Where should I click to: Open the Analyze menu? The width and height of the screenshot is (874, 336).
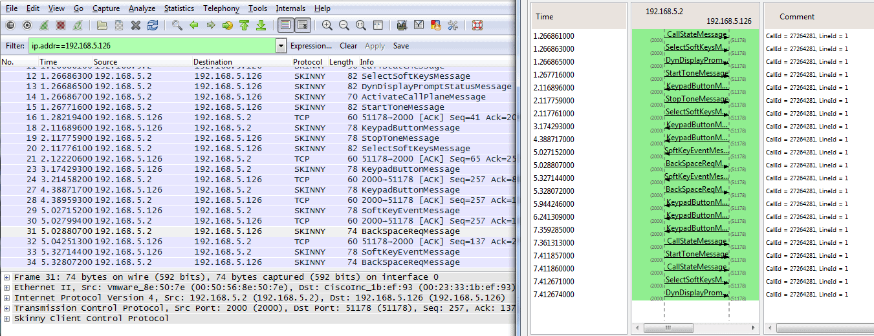point(142,8)
